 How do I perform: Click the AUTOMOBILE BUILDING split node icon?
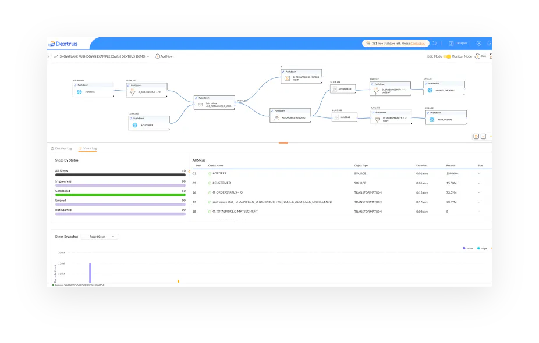coord(276,118)
